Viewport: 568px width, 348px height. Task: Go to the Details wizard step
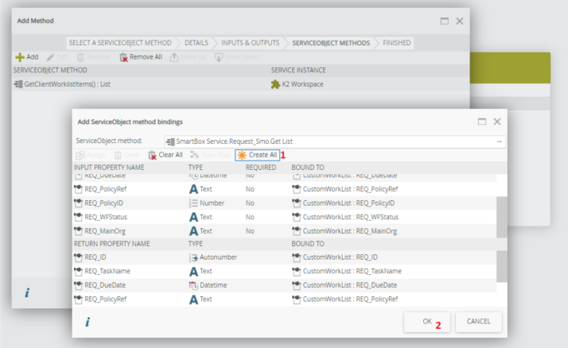[204, 41]
